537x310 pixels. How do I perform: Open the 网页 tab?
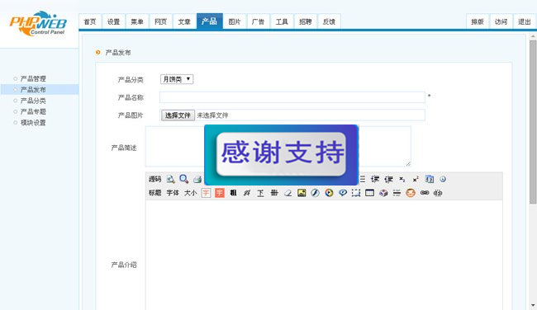point(160,21)
